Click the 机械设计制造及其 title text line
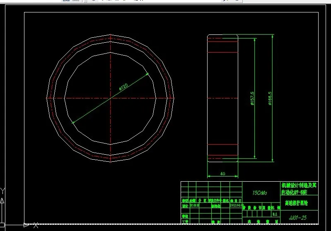The height and width of the screenshot is (231, 331). tap(299, 185)
